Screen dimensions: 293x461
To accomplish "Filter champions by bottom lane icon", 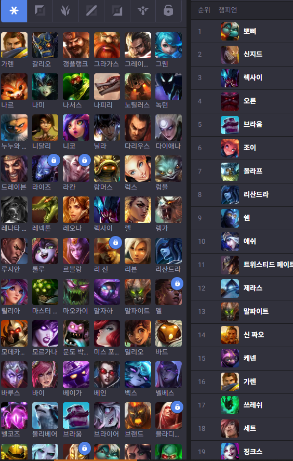I will pos(117,11).
